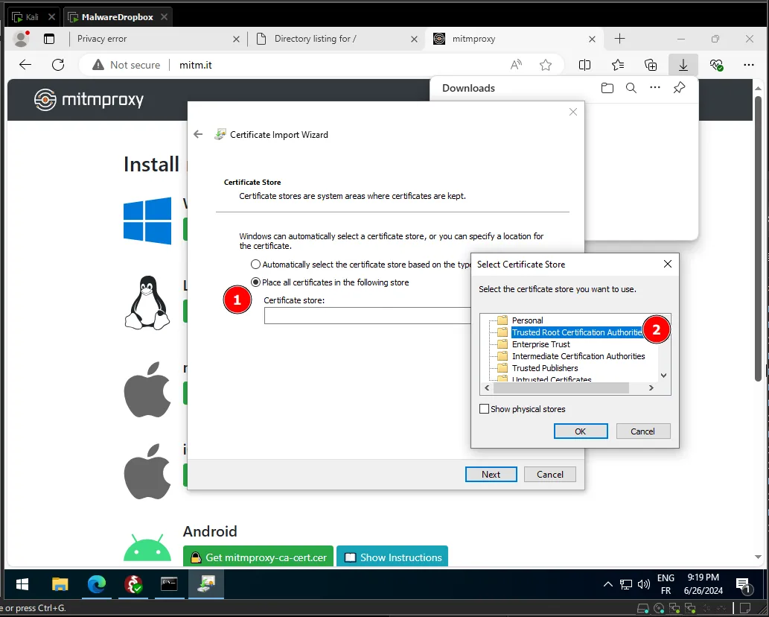This screenshot has height=617, width=769.
Task: Select place all certificates in following store
Action: (256, 282)
